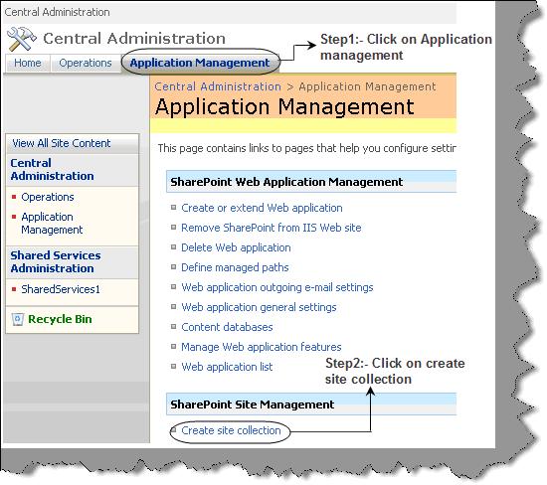
Task: Open Manage Web application features
Action: (x=261, y=347)
